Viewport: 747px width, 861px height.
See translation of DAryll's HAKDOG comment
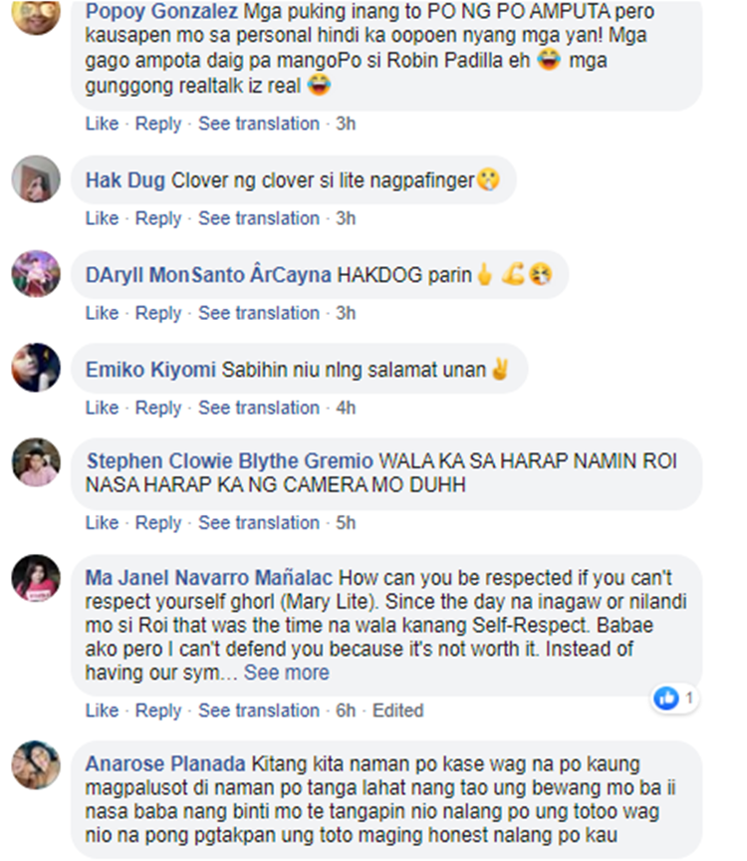point(259,313)
